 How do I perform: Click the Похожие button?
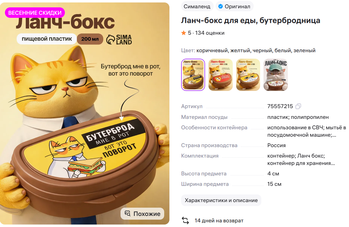click(x=142, y=214)
